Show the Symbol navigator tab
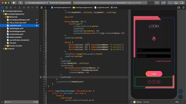Image resolution: width=186 pixels, height=104 pixels. (11, 8)
